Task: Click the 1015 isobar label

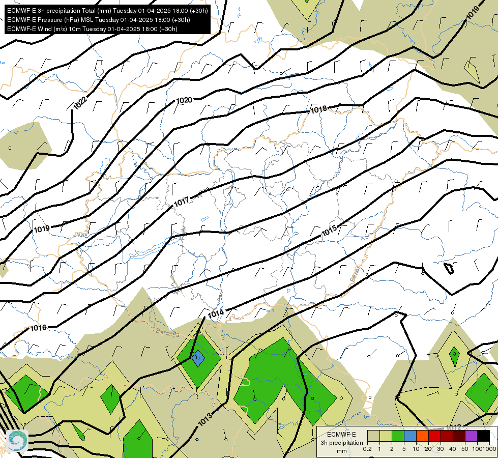Action: point(329,231)
